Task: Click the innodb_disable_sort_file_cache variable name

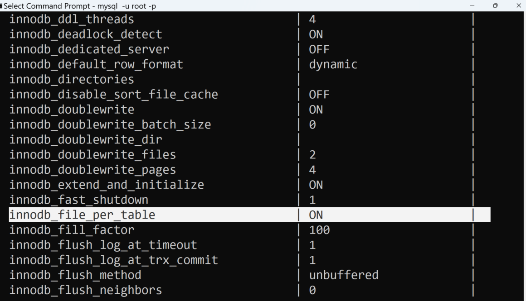Action: 113,94
